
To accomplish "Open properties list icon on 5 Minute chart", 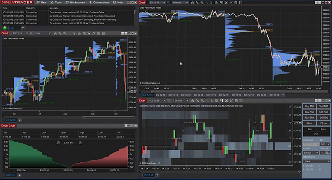I will coord(240,3).
